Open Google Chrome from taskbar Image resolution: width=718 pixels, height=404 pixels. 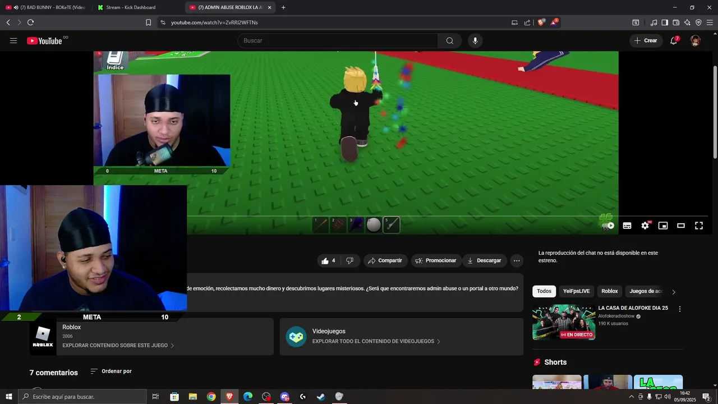211,397
